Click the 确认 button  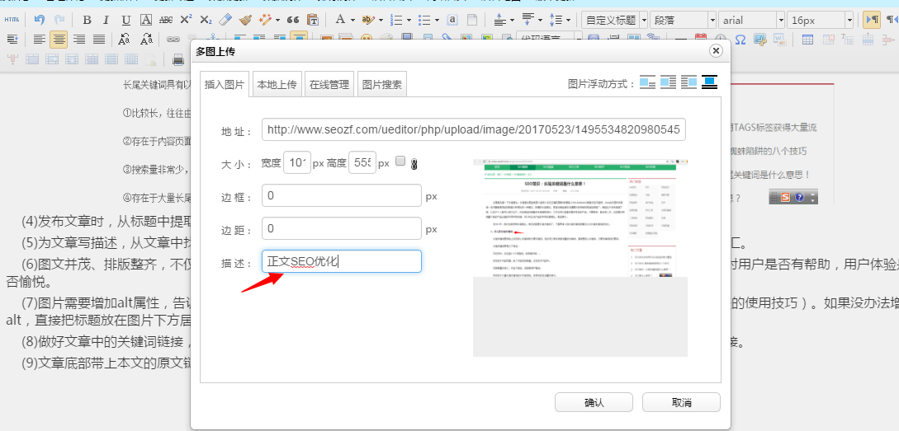tap(594, 402)
